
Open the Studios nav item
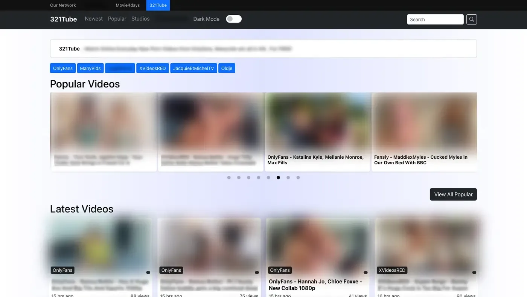[140, 19]
